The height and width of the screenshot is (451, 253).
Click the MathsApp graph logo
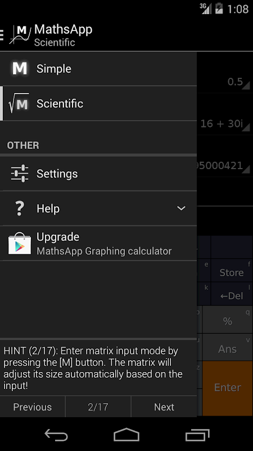click(x=20, y=35)
